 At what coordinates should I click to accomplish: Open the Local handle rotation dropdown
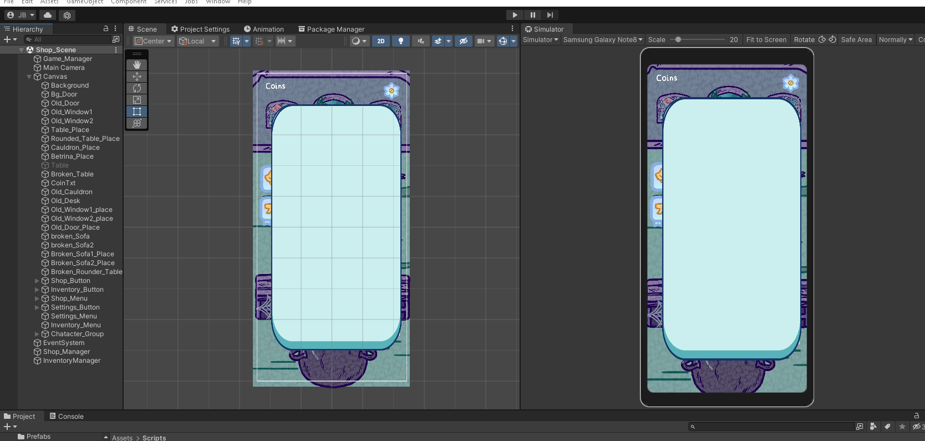(x=197, y=41)
